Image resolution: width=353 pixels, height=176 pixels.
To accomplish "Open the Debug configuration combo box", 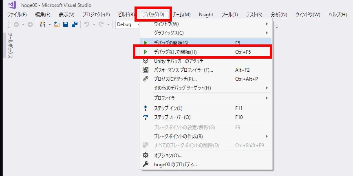I will click(127, 24).
